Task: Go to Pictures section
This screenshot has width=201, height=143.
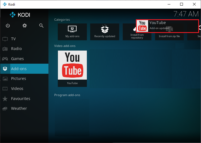Action: pos(24,78)
